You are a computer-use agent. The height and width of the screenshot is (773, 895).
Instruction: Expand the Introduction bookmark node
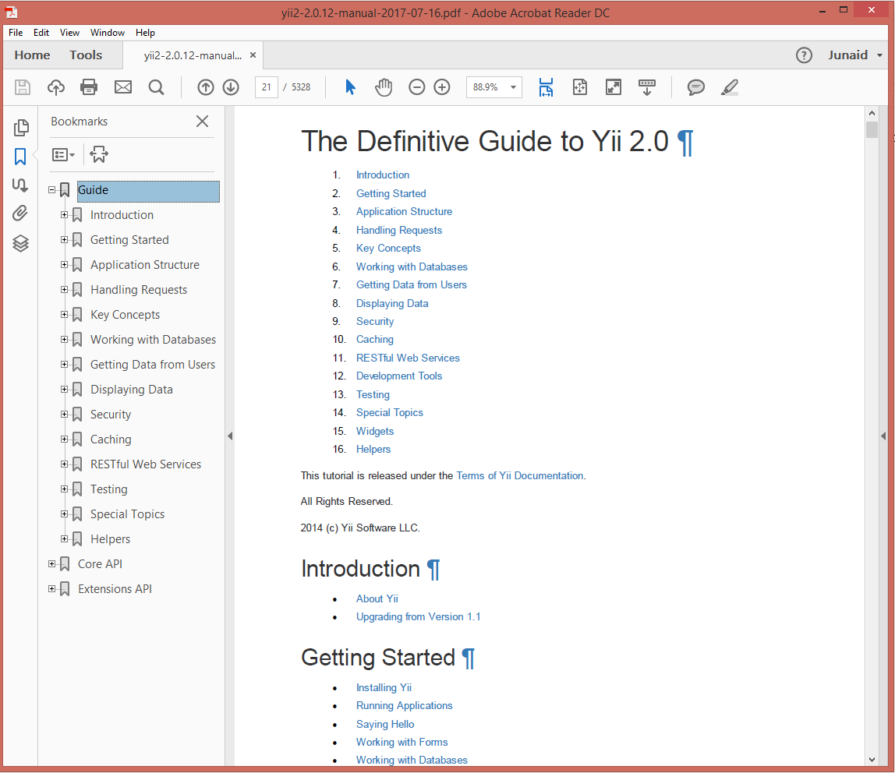tap(65, 215)
